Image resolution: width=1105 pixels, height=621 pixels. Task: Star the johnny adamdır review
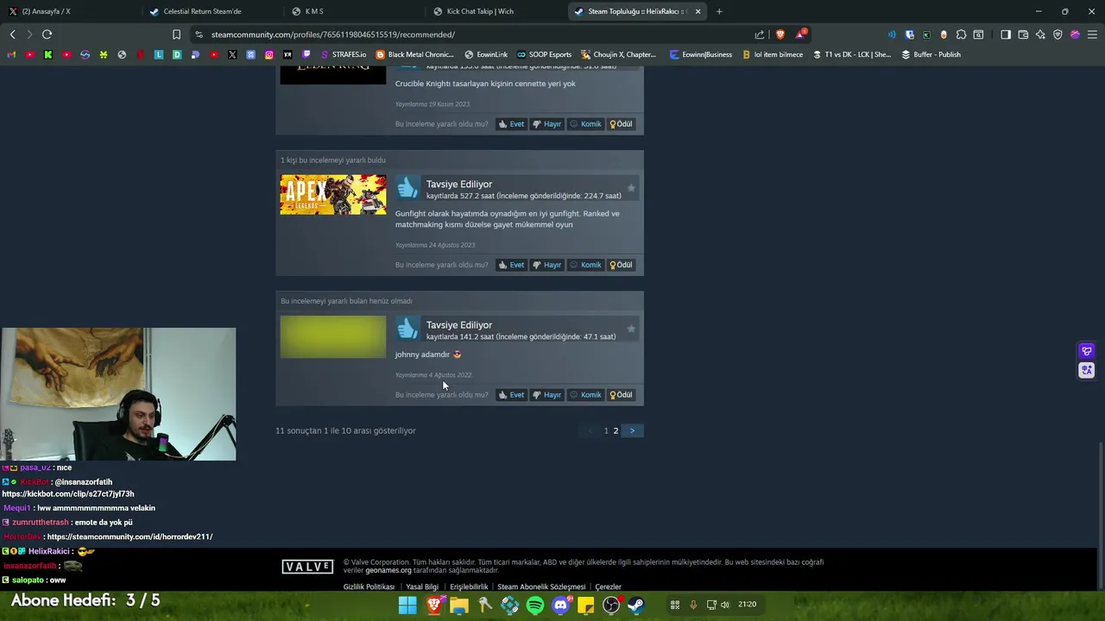click(x=631, y=329)
